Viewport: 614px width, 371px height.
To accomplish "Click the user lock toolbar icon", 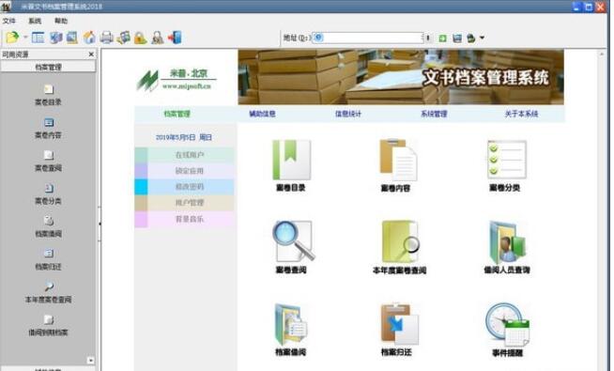I will (x=158, y=38).
